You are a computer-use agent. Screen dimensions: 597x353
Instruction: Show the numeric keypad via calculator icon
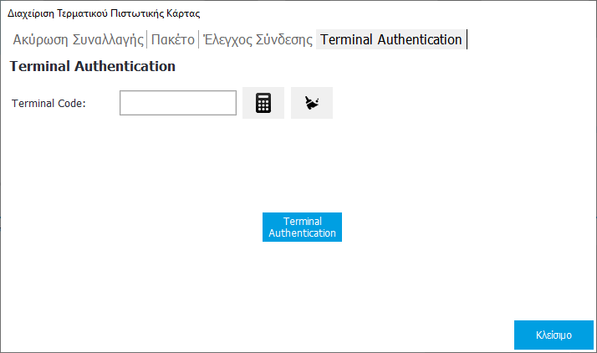[x=263, y=103]
